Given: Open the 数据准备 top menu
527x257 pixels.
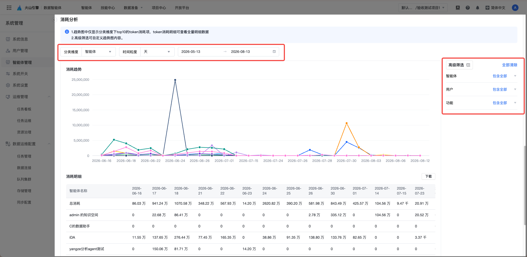Looking at the screenshot, I should click(133, 8).
